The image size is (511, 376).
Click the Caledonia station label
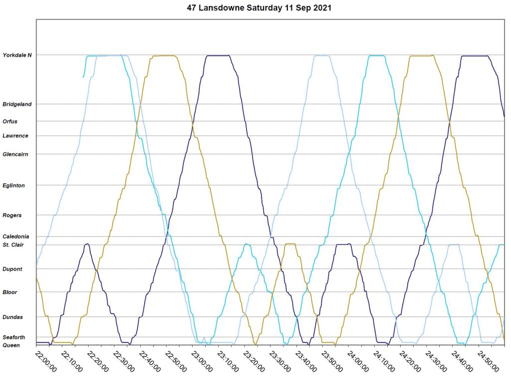[15, 236]
